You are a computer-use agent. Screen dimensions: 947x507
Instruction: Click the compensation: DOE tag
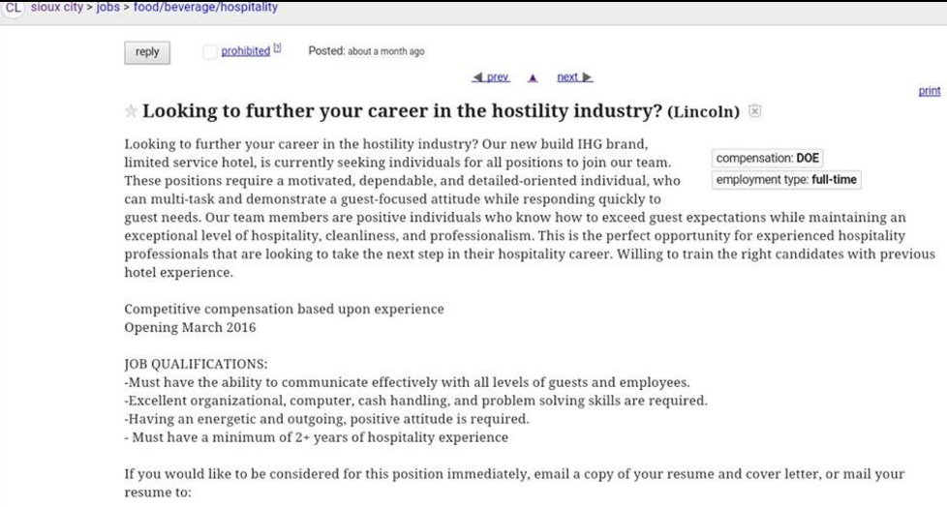(767, 158)
